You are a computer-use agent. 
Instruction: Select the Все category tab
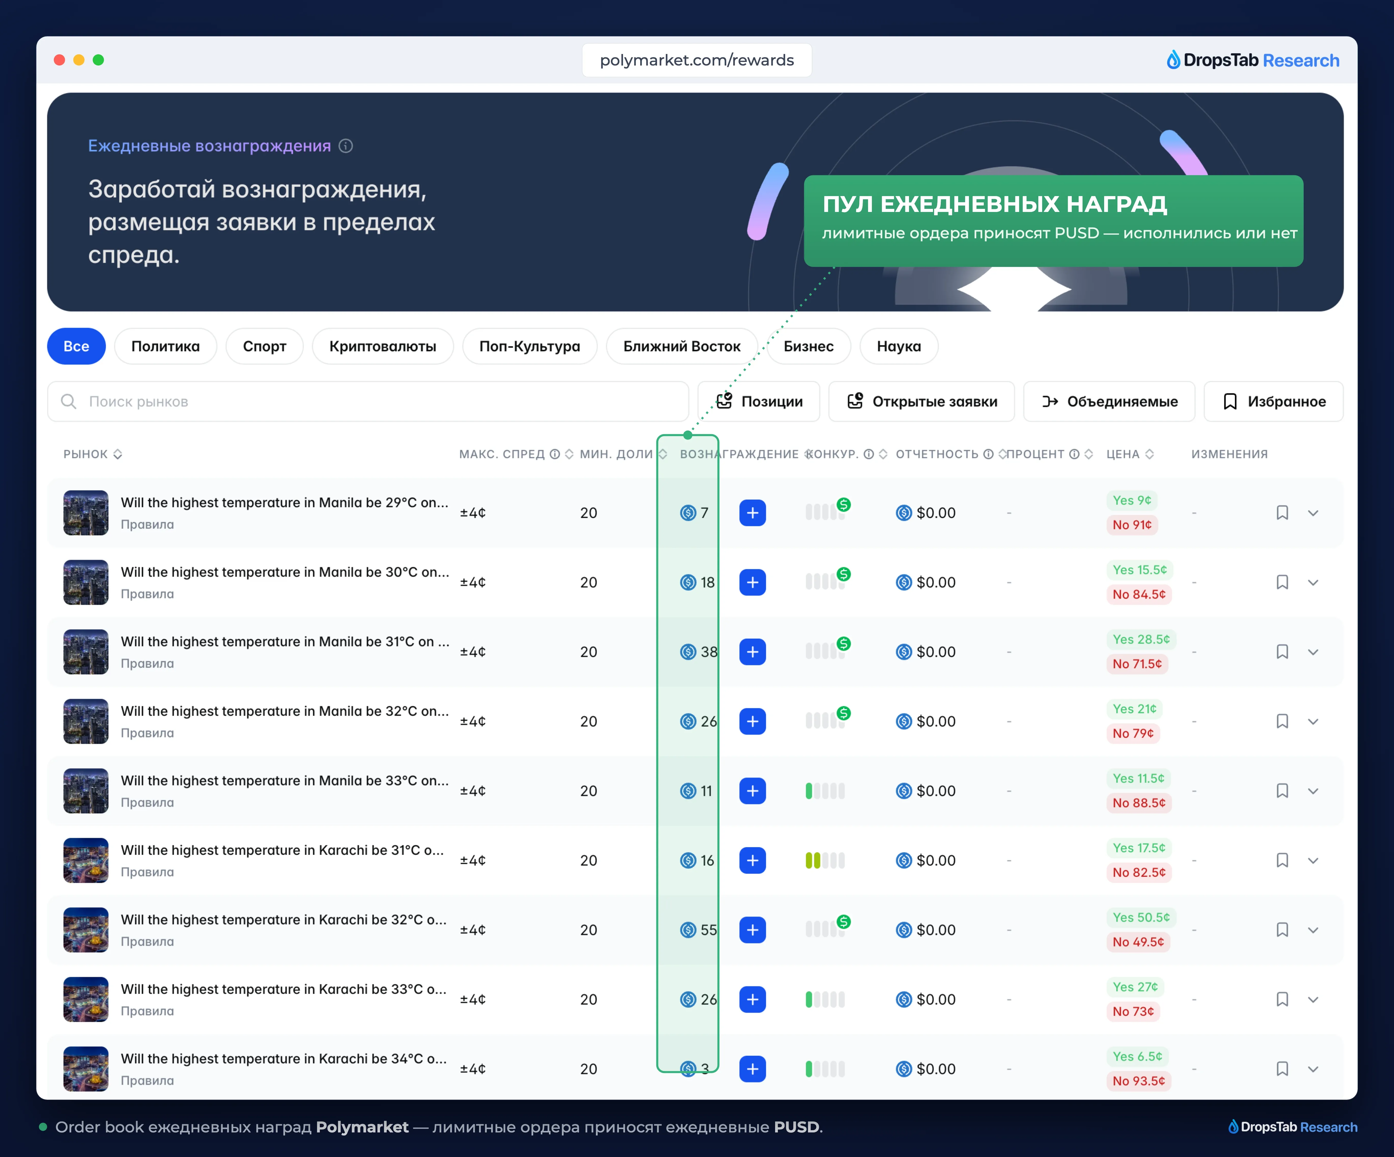(76, 346)
